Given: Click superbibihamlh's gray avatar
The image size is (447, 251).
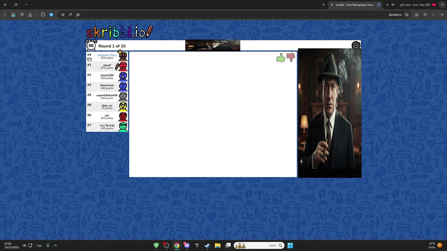Looking at the screenshot, I should tap(123, 97).
